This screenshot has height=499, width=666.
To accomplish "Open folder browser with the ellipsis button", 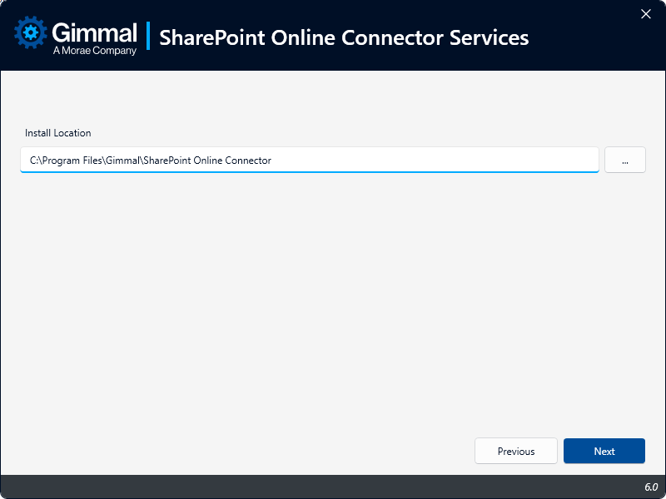I will (624, 161).
